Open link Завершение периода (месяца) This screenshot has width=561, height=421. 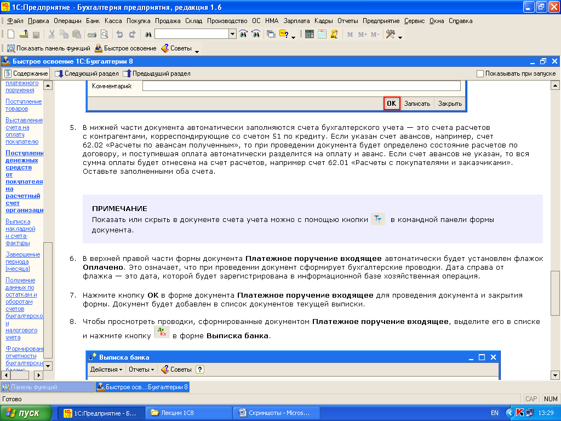[23, 261]
